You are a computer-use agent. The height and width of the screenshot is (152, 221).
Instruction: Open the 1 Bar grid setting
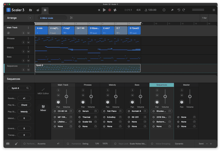[204, 18]
